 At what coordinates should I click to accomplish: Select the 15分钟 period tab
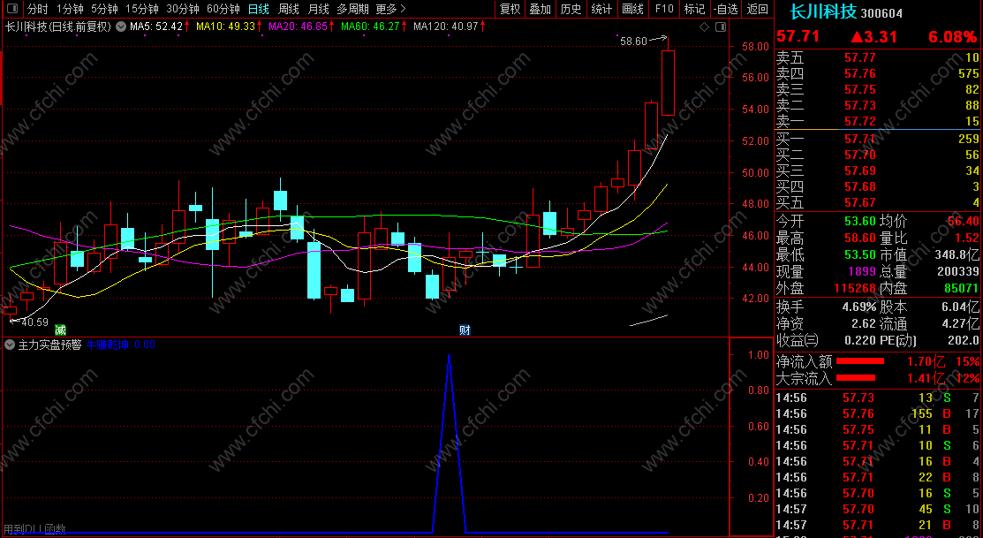coord(141,9)
